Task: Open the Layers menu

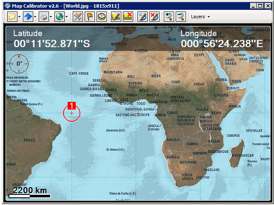Action: point(200,17)
